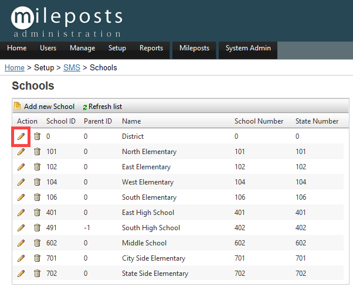
Task: Click the Parent ID column header
Action: [x=98, y=121]
